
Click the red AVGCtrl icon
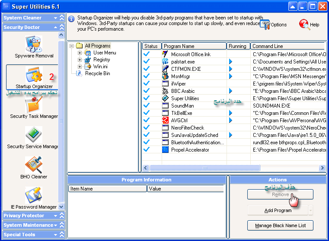165,120
